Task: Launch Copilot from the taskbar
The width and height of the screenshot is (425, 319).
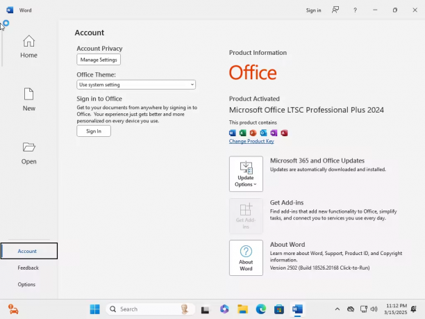Action: 224,309
